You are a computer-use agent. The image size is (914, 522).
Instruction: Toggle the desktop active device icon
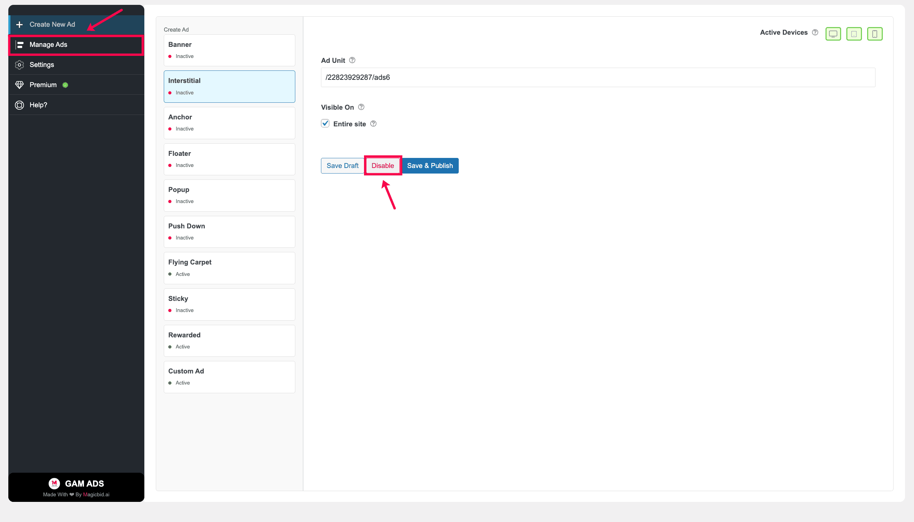[x=833, y=34]
